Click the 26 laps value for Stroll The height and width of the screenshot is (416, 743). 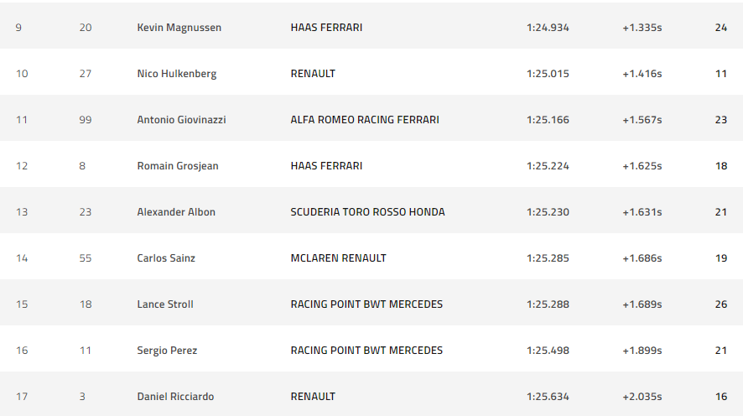(x=720, y=304)
